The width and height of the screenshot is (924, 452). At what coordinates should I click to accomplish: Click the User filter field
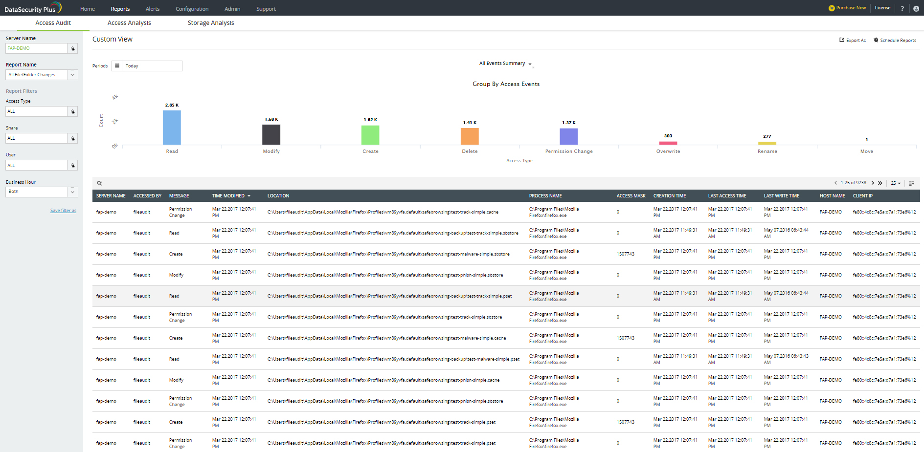(x=37, y=166)
